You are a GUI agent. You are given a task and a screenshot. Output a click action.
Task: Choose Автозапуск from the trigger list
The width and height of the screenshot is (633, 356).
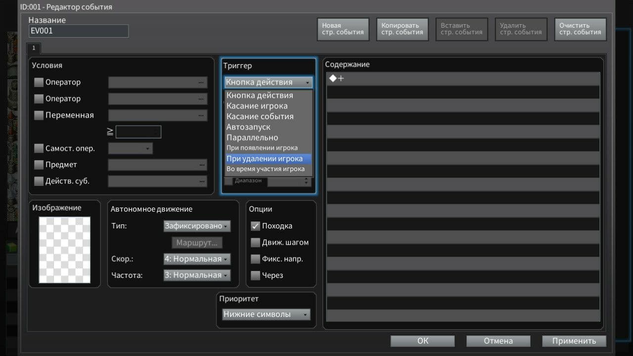pos(248,127)
